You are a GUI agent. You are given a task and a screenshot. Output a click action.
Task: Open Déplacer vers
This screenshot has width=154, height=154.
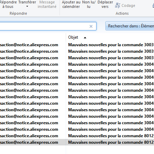coord(105,4)
